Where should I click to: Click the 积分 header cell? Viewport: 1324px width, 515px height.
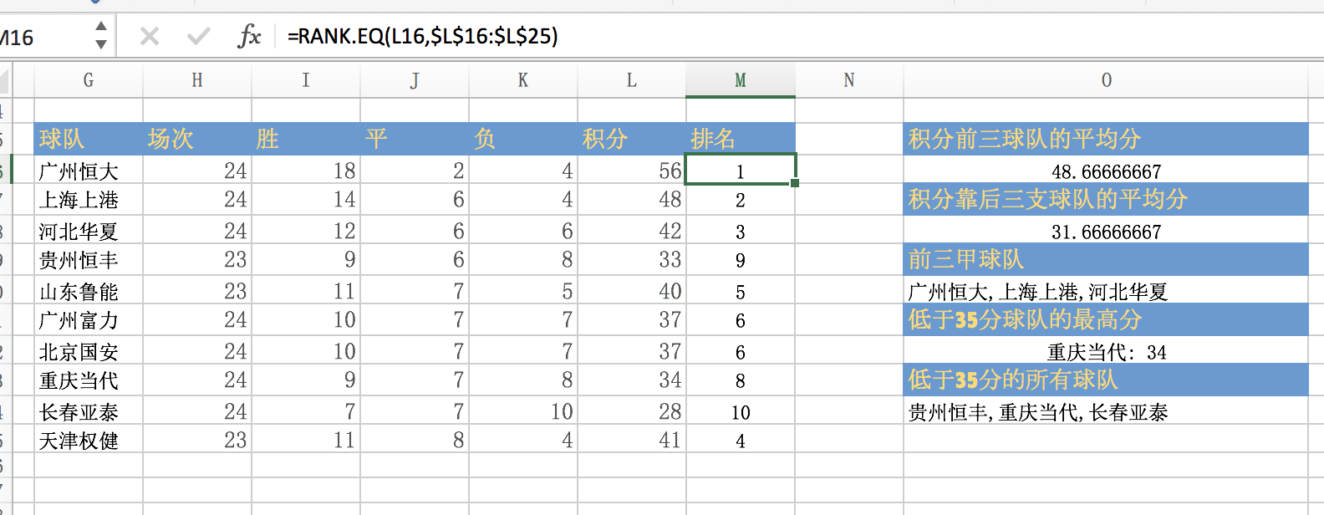pos(632,139)
